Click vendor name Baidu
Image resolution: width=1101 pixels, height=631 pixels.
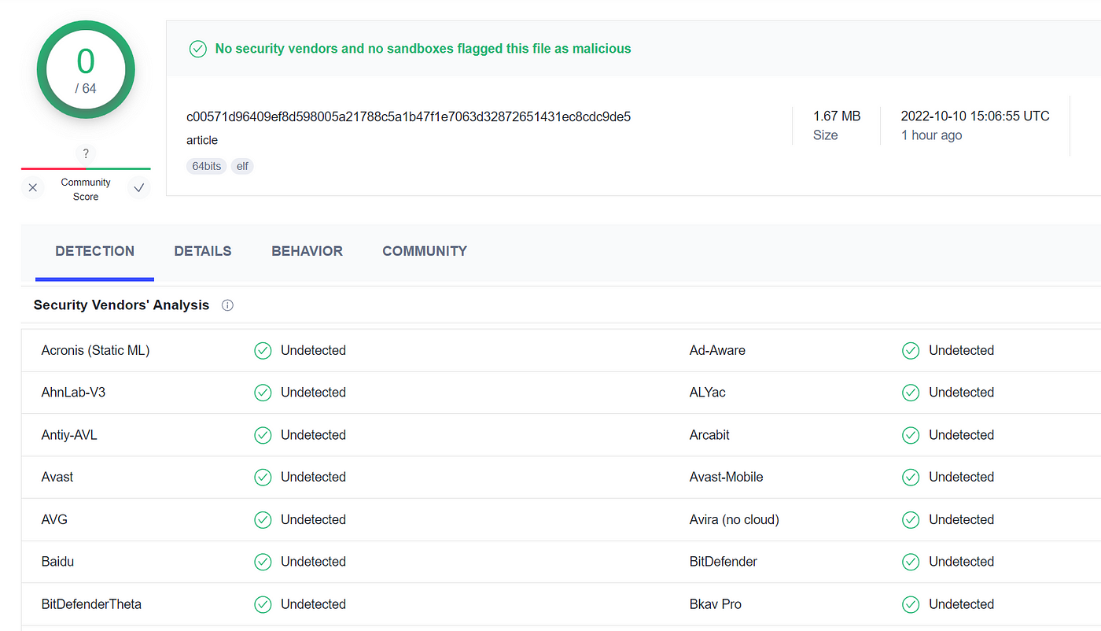click(x=57, y=562)
